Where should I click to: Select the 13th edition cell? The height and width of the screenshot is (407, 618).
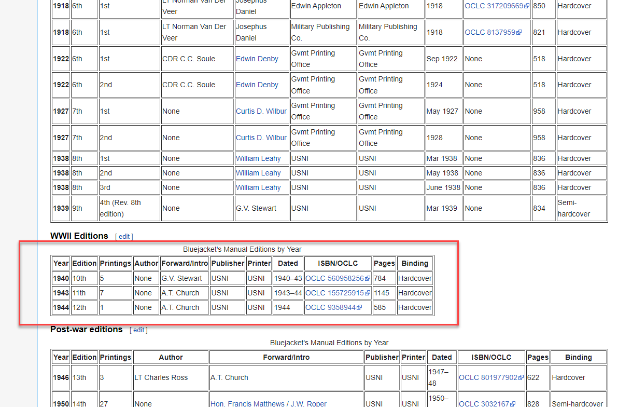(x=85, y=377)
